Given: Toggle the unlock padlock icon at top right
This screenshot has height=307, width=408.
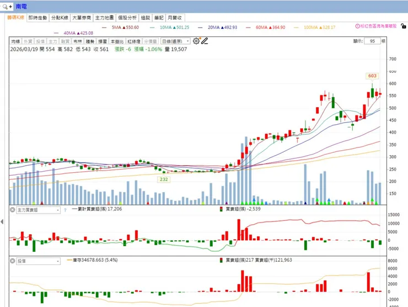Looking at the screenshot, I should 403,26.
